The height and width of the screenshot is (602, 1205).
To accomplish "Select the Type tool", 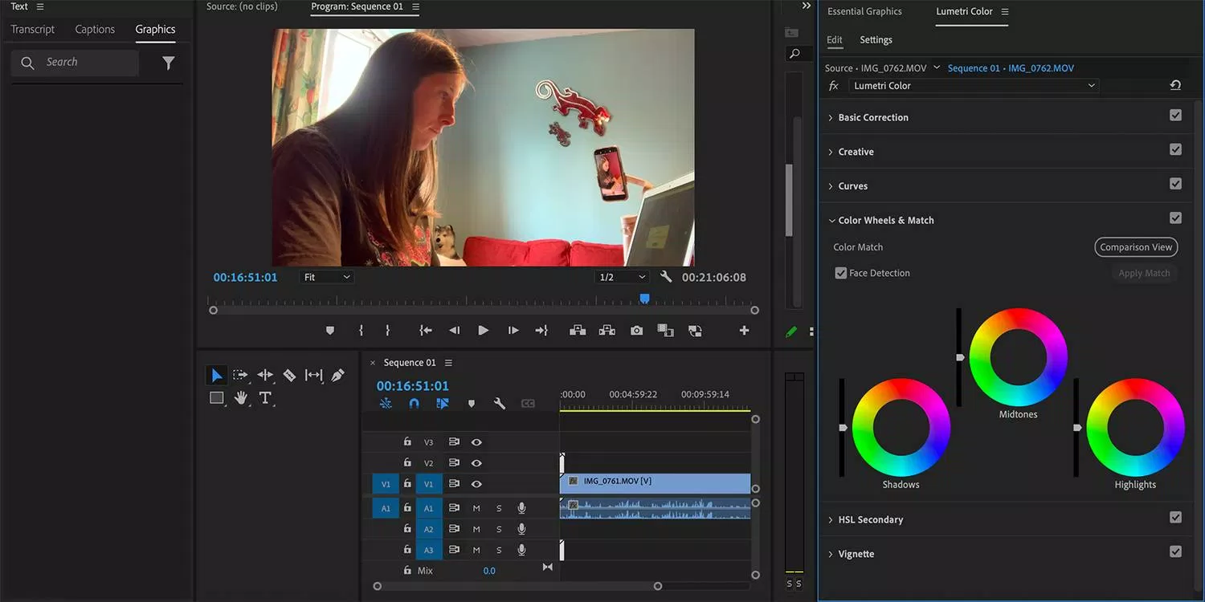I will point(266,398).
